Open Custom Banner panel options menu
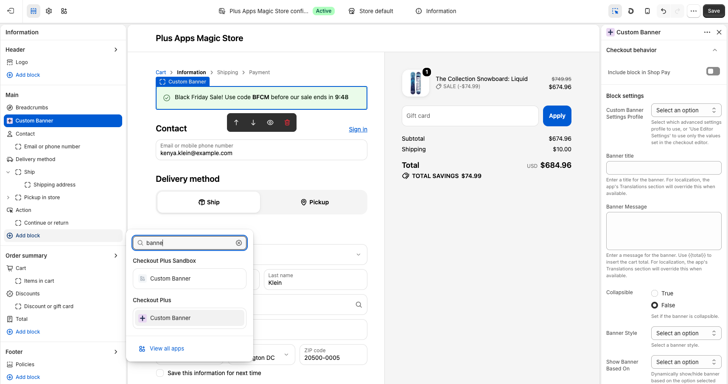This screenshot has width=728, height=384. point(707,32)
